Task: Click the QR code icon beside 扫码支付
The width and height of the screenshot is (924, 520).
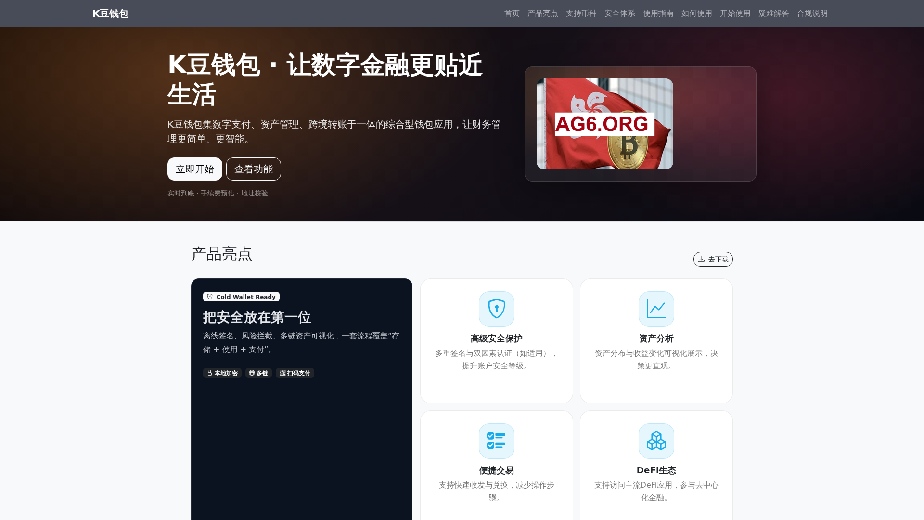Action: click(x=282, y=373)
